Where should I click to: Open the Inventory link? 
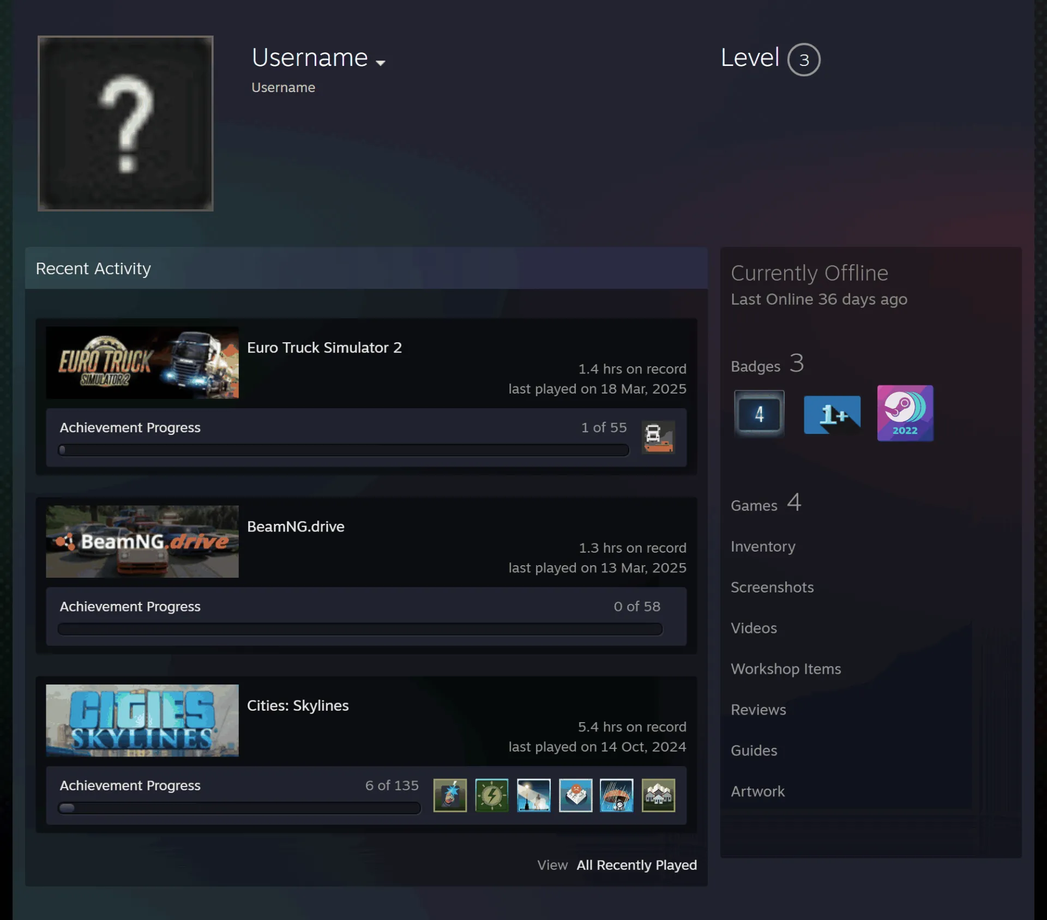pyautogui.click(x=763, y=546)
